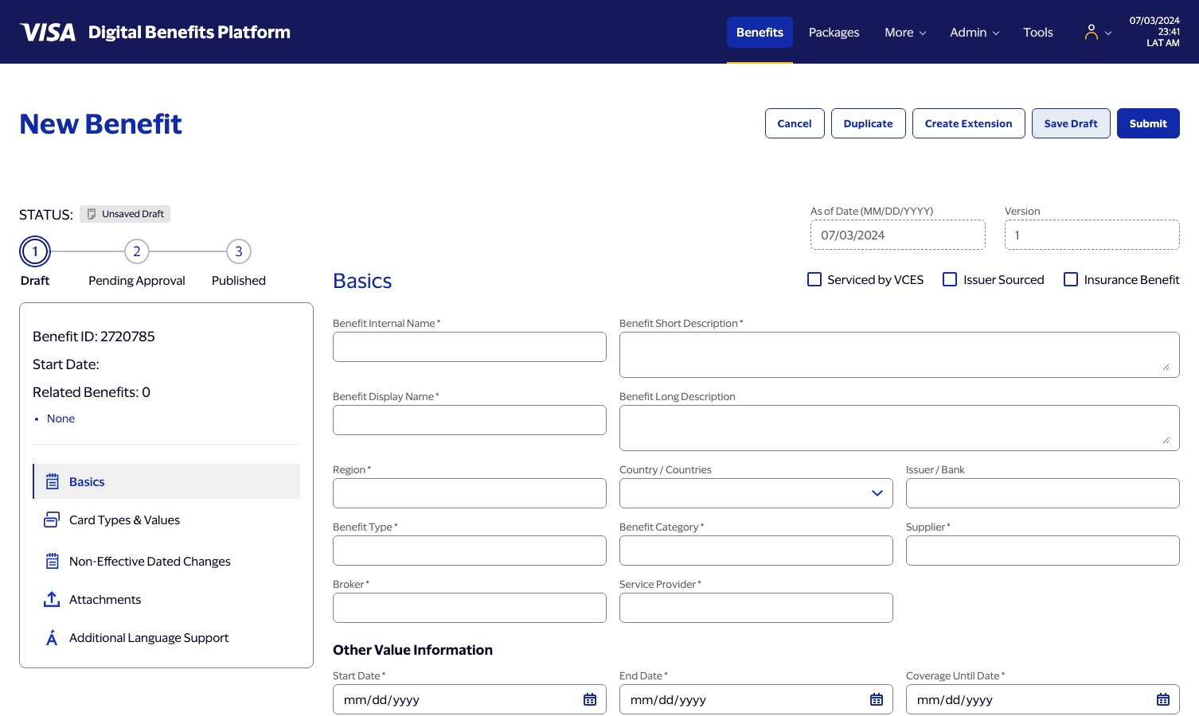Open the user profile icon menu
This screenshot has width=1199, height=716.
coord(1091,32)
